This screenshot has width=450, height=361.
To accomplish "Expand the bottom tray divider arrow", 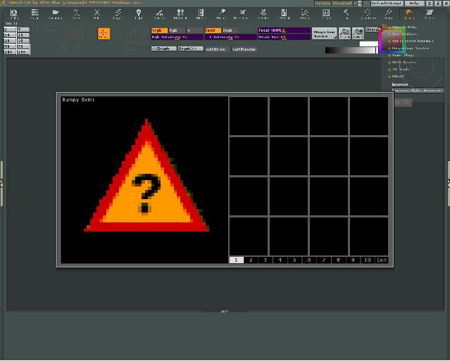I will [x=225, y=310].
